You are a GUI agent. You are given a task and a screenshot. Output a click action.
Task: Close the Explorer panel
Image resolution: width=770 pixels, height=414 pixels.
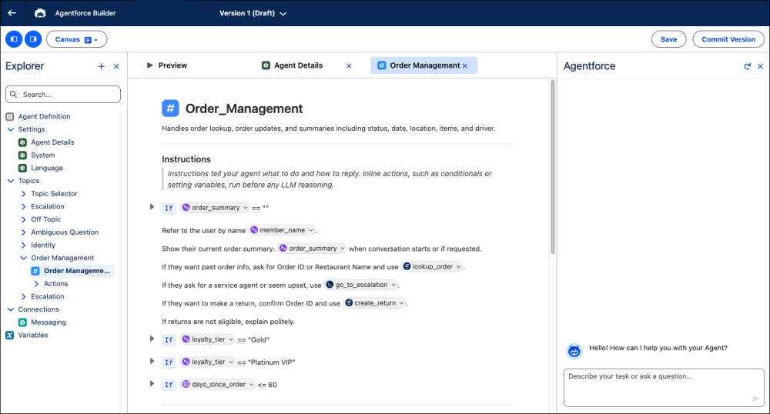(116, 66)
